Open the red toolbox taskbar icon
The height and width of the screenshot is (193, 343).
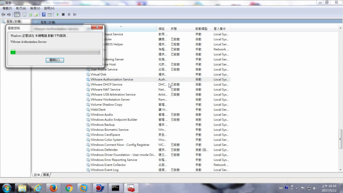131,188
